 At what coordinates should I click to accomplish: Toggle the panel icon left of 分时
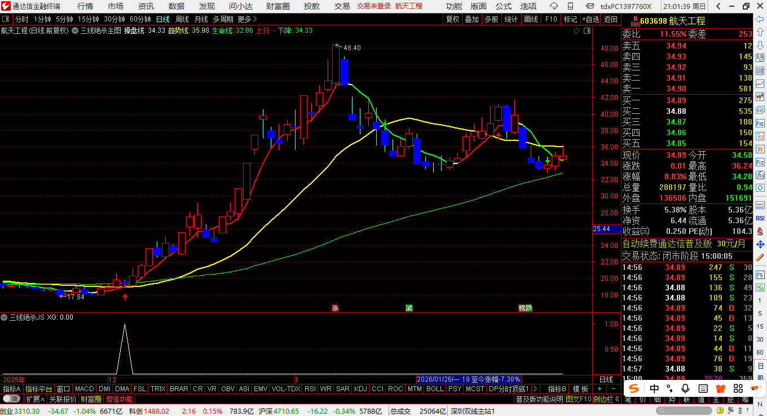pos(6,19)
